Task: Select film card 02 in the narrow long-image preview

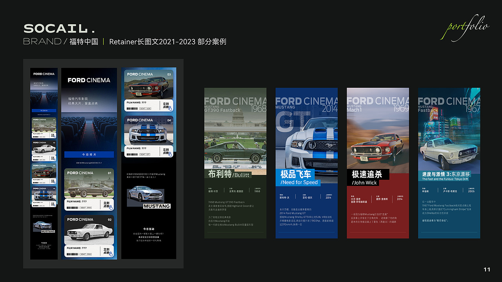Action: click(44, 150)
